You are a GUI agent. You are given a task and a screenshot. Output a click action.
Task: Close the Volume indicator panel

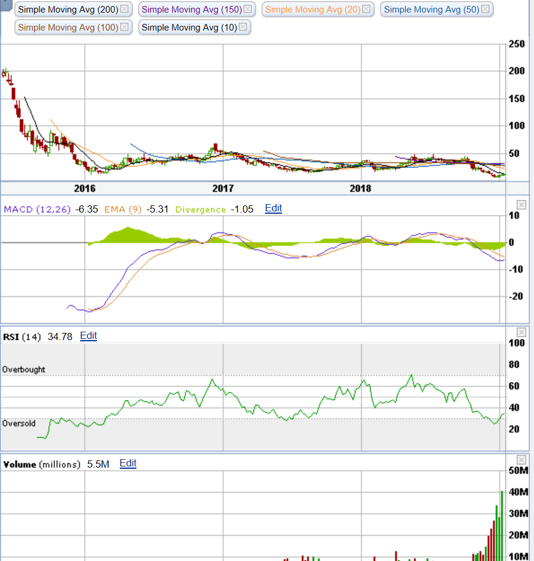coord(520,459)
